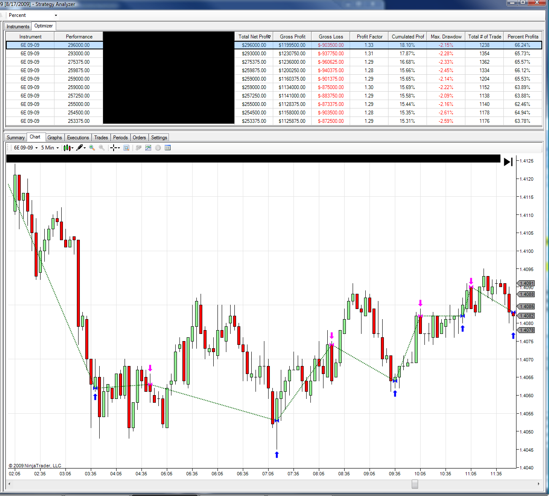
Task: Click the data box table icon
Action: pos(168,148)
